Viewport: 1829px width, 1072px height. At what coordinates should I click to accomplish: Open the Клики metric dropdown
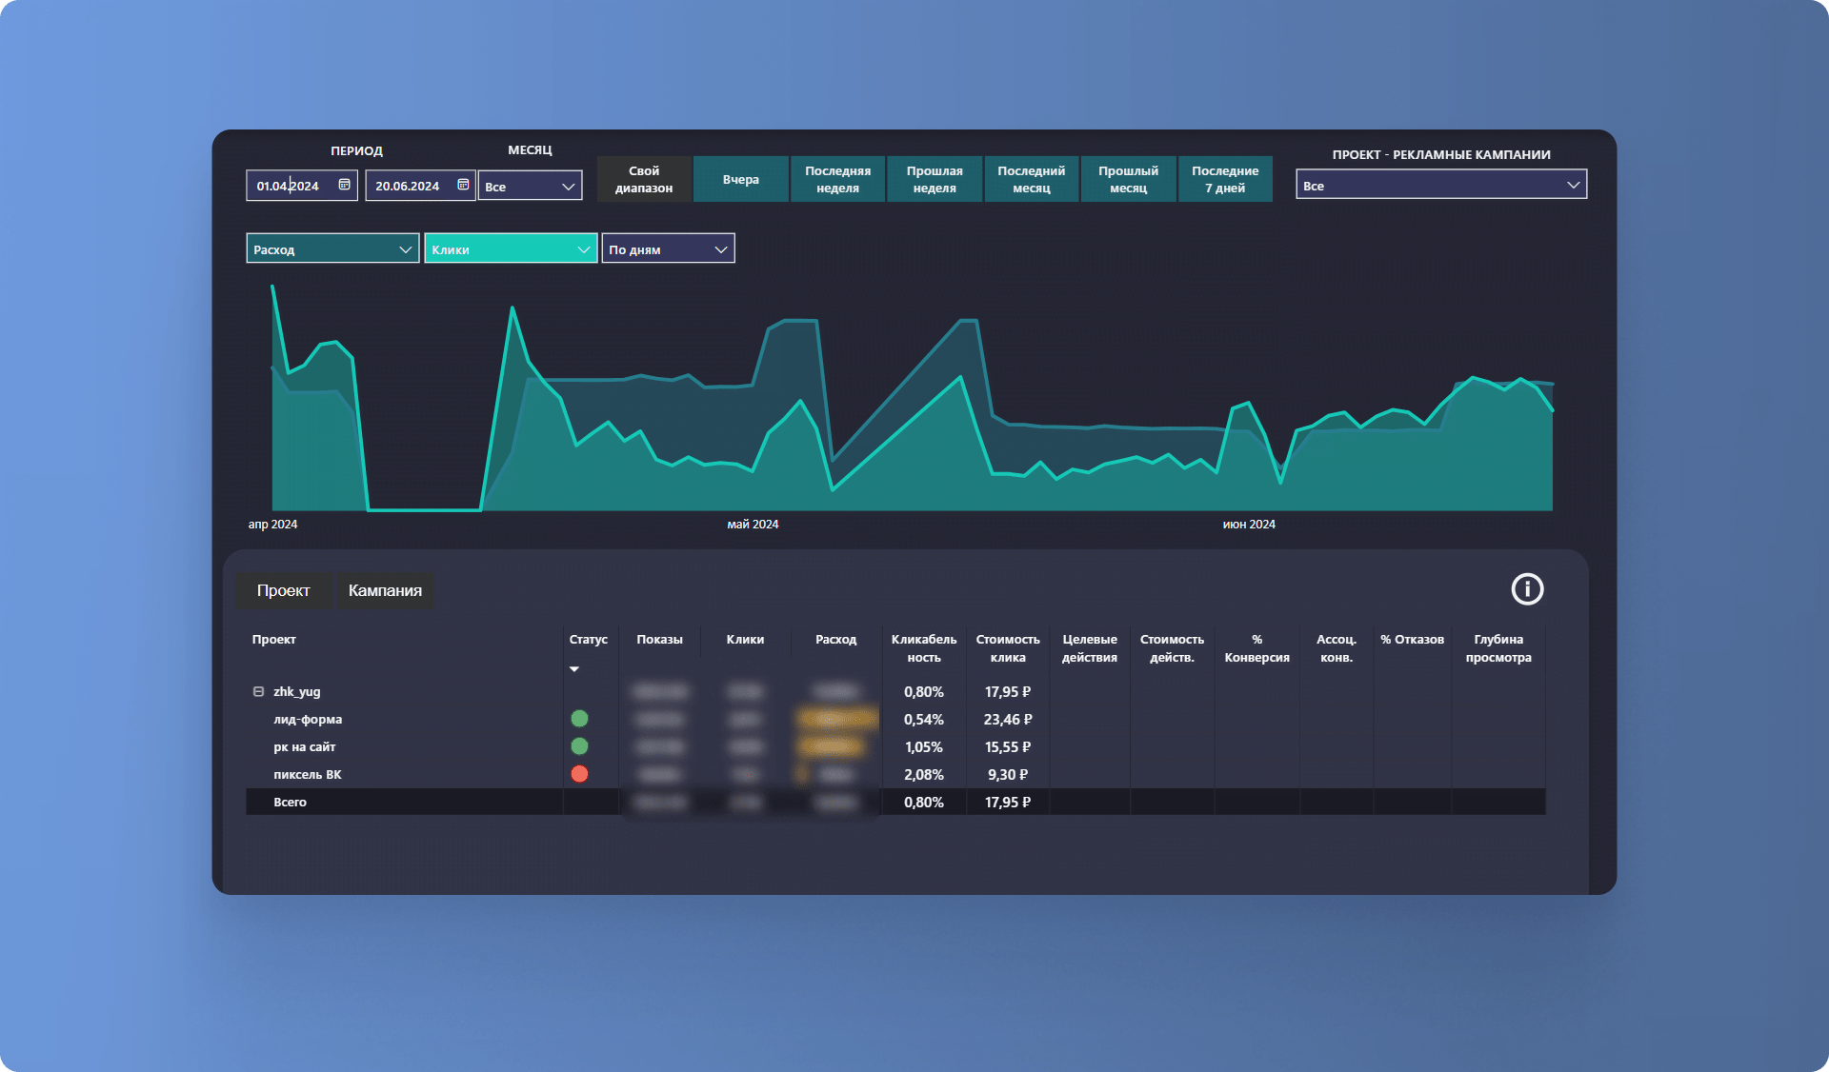[x=511, y=249]
